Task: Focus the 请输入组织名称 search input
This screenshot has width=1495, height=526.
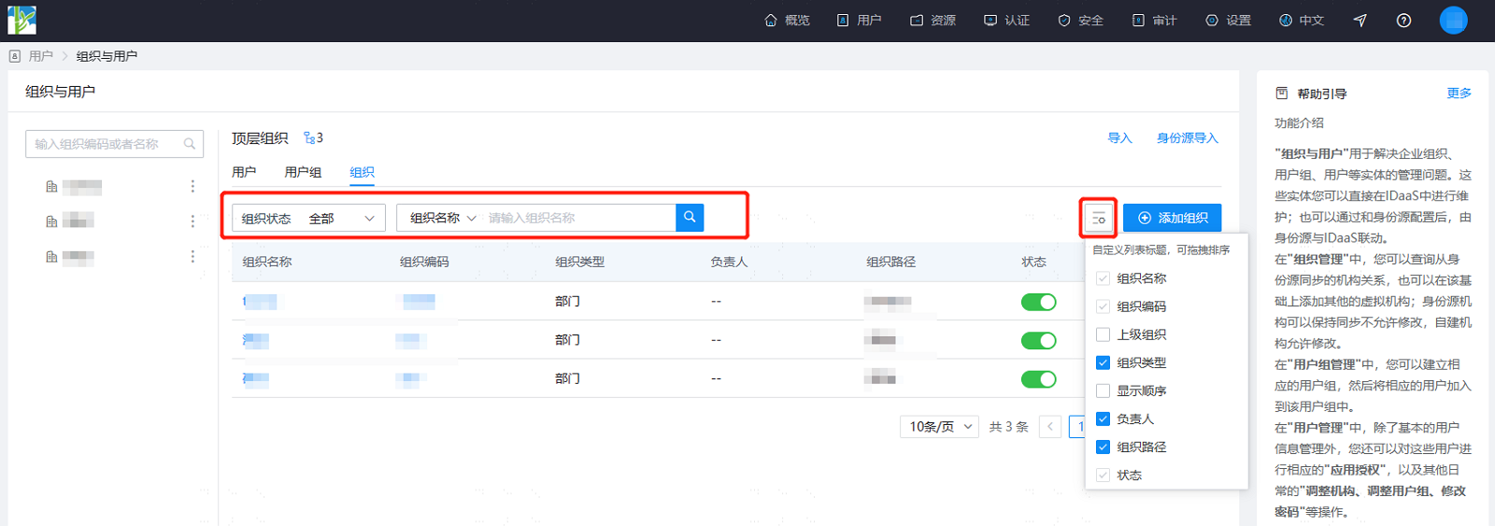Action: click(x=579, y=218)
